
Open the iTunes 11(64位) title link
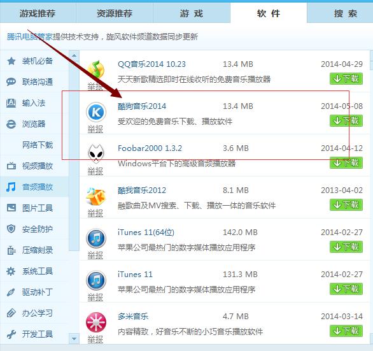pyautogui.click(x=146, y=232)
